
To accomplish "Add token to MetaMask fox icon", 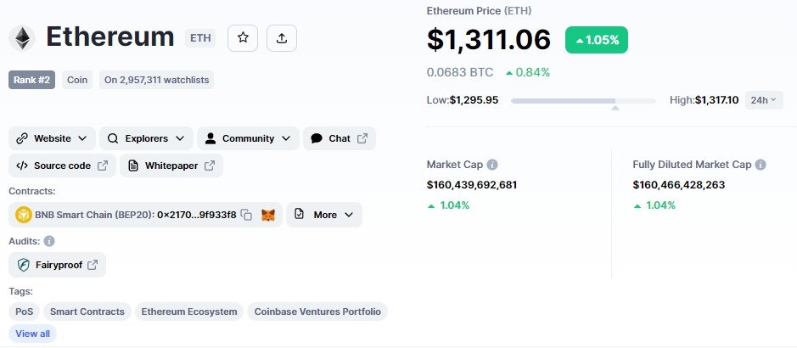I will 268,215.
